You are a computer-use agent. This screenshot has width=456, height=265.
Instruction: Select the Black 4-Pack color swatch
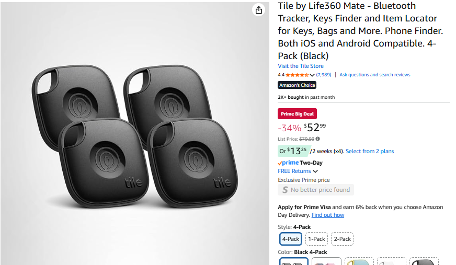[293, 261]
